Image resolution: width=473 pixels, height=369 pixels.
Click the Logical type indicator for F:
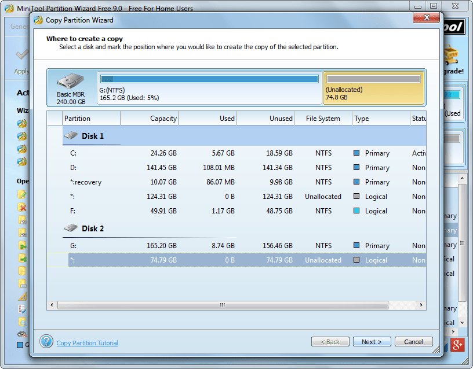(x=356, y=211)
